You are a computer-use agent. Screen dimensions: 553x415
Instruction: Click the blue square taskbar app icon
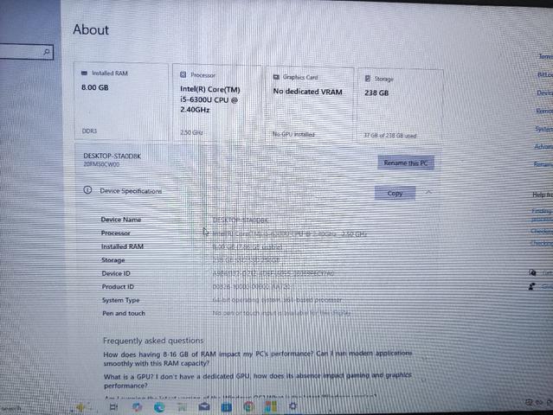(226, 407)
